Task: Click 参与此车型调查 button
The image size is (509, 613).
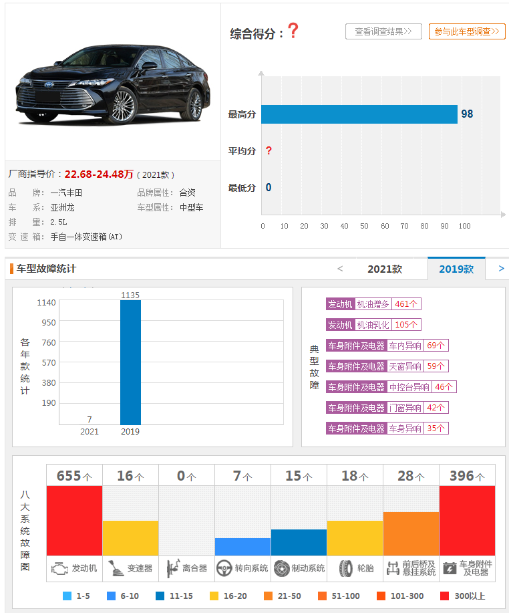Action: (x=467, y=31)
